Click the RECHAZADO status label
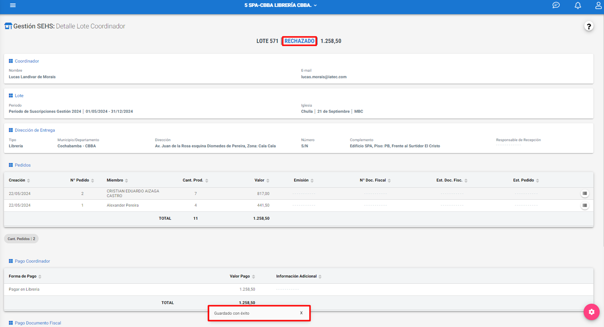This screenshot has width=604, height=327. pyautogui.click(x=299, y=41)
